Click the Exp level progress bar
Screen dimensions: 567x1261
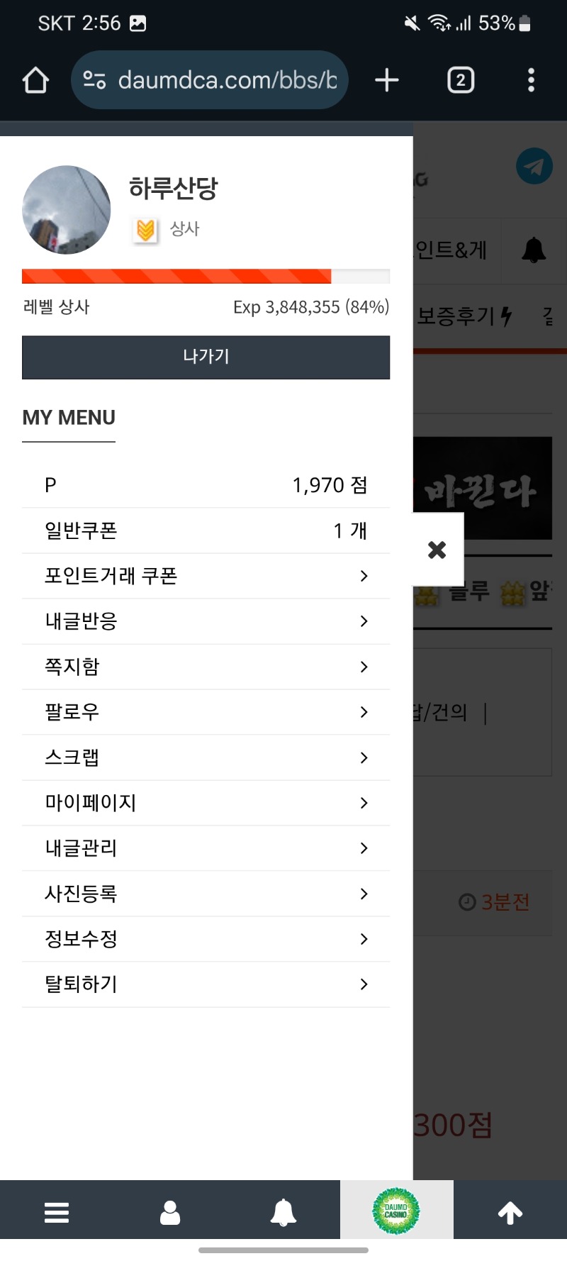(x=206, y=277)
